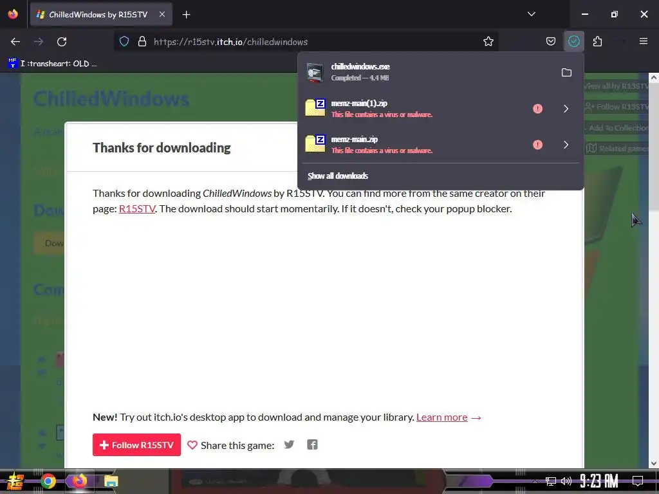Click the warning icon on memz-main.zip
Screen dimensions: 659x494
[537, 145]
